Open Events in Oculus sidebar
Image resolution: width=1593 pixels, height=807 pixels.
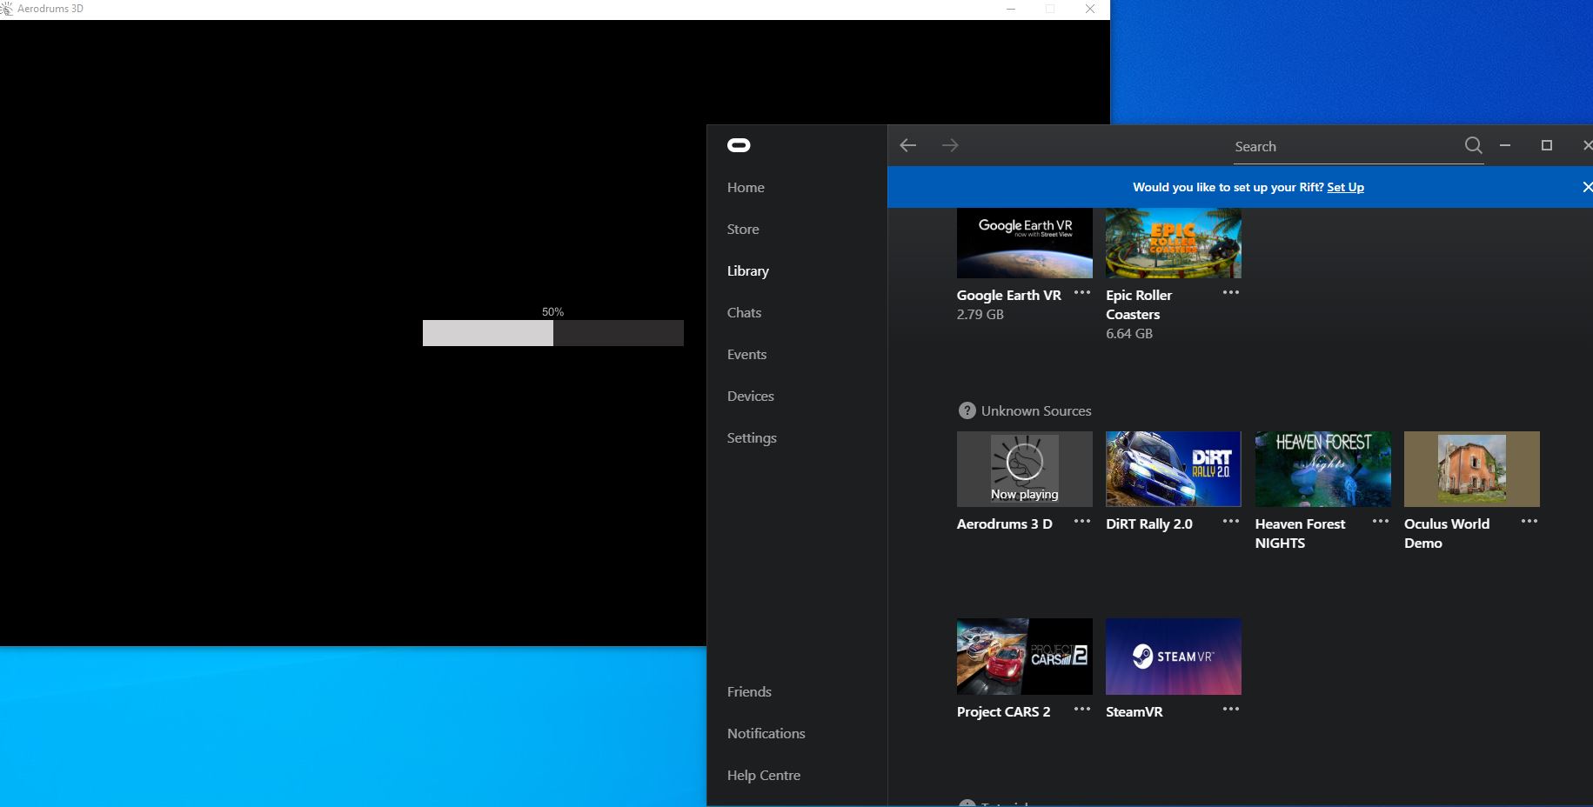click(746, 354)
